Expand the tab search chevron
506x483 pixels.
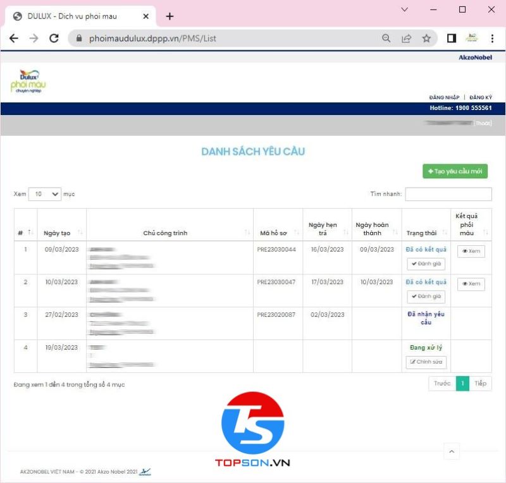(x=404, y=9)
